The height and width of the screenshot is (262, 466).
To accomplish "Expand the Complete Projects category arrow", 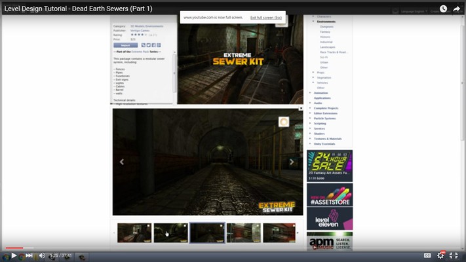I will coord(310,108).
